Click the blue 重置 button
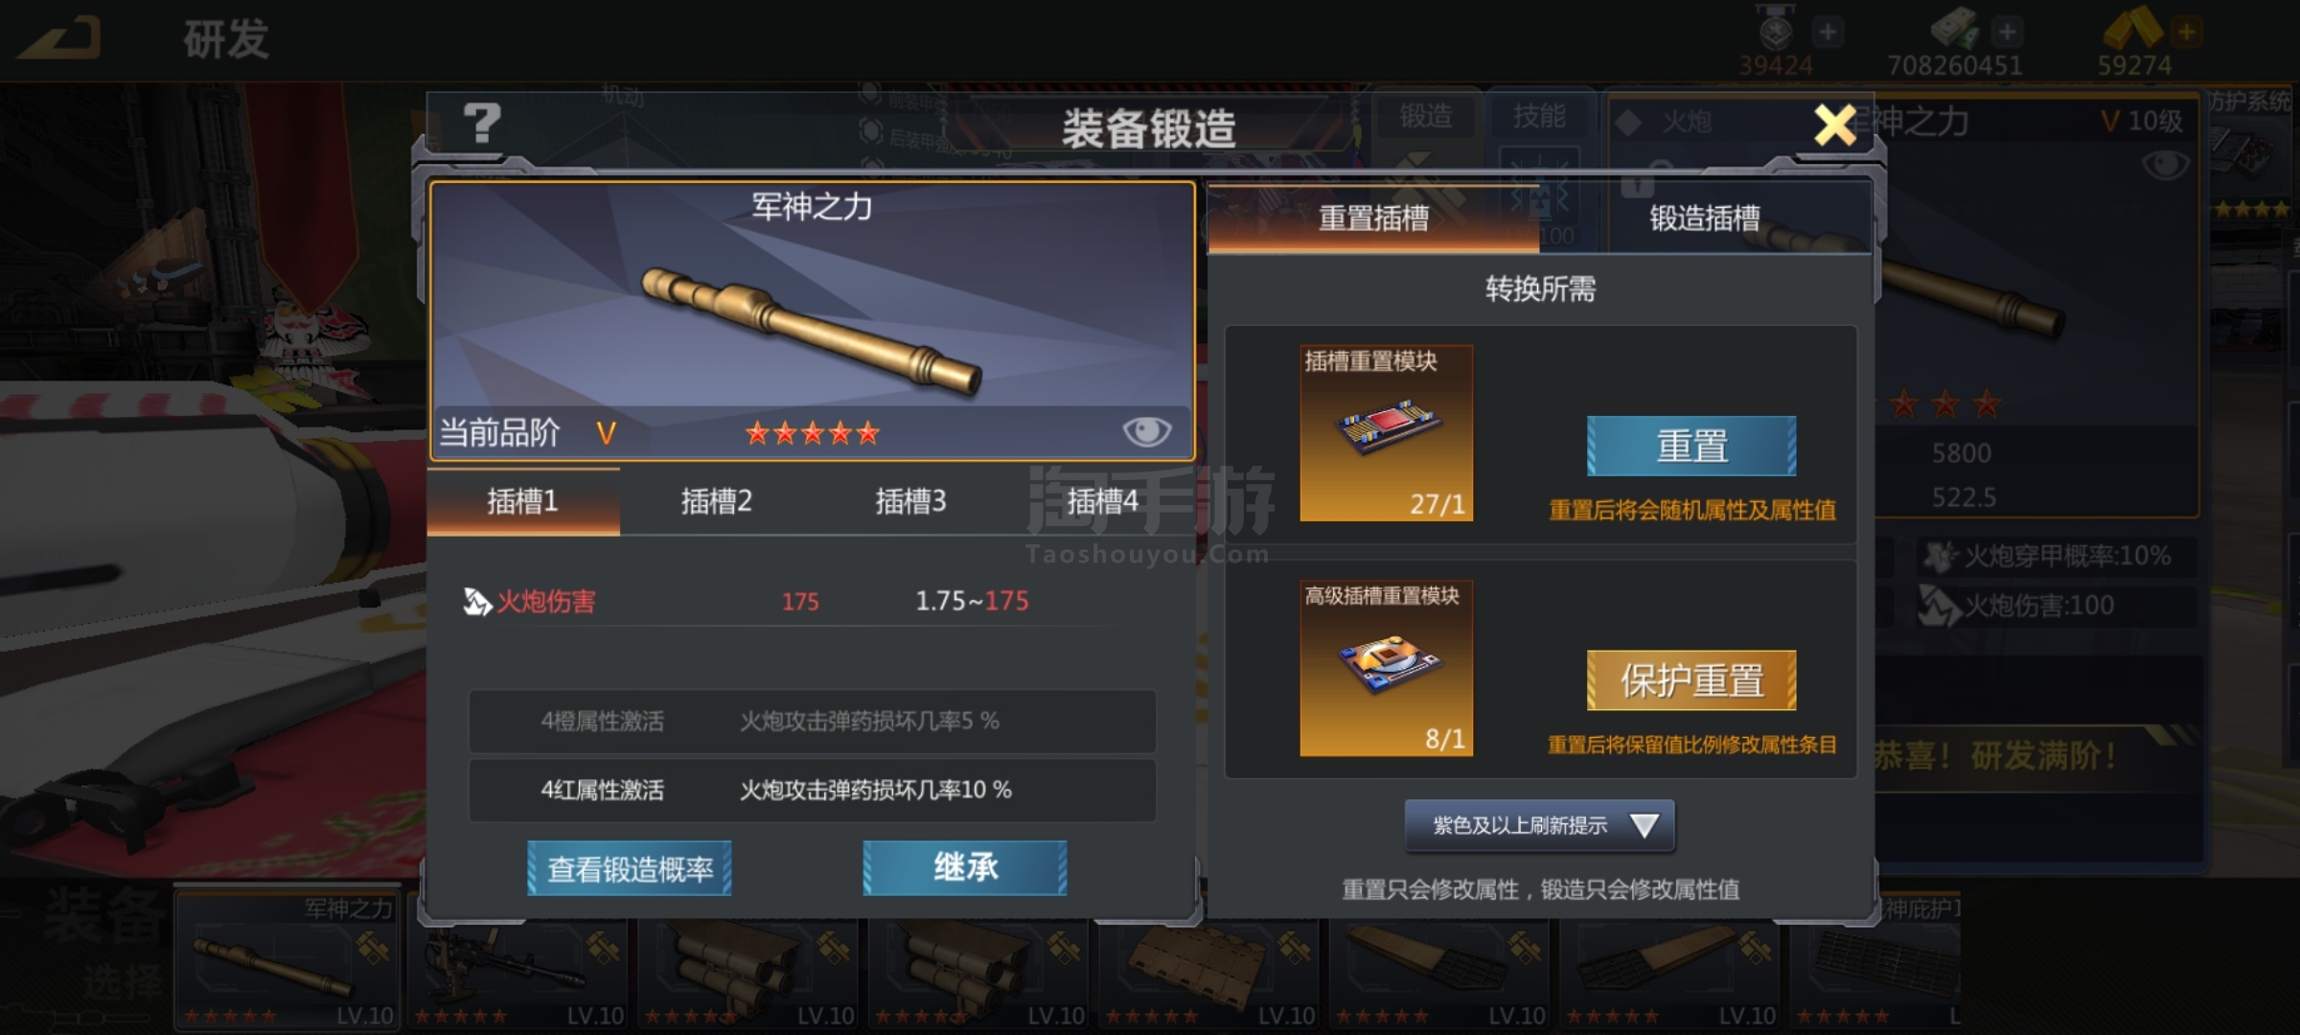 click(x=1691, y=446)
